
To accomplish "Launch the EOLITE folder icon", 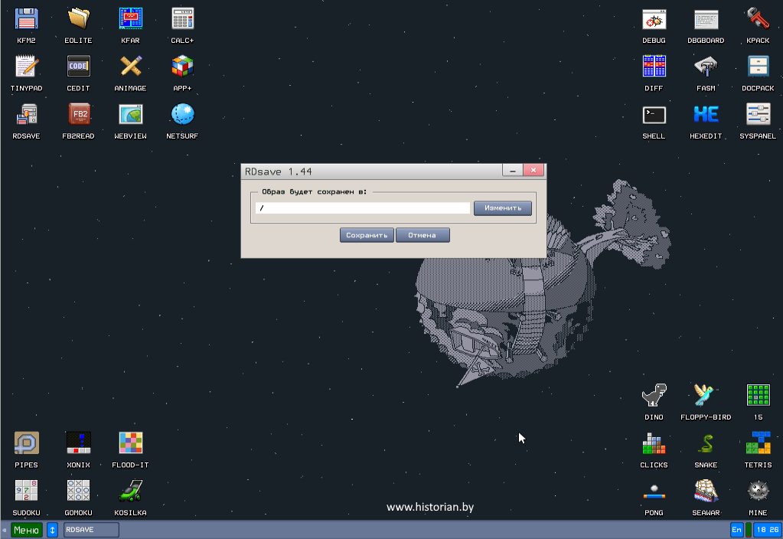I will (x=78, y=19).
